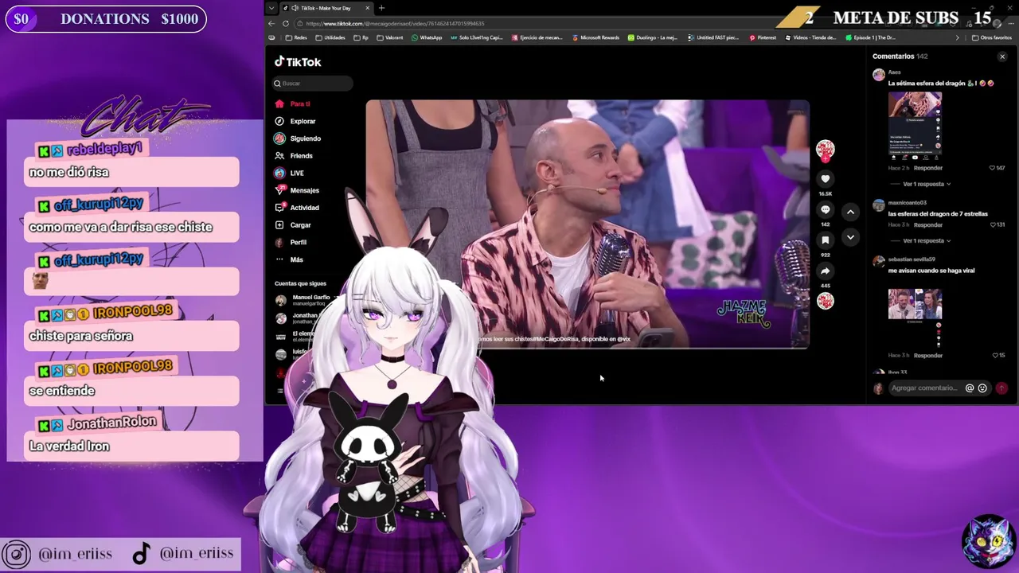Open image attached to Aaes's comment
The width and height of the screenshot is (1019, 573).
point(915,126)
